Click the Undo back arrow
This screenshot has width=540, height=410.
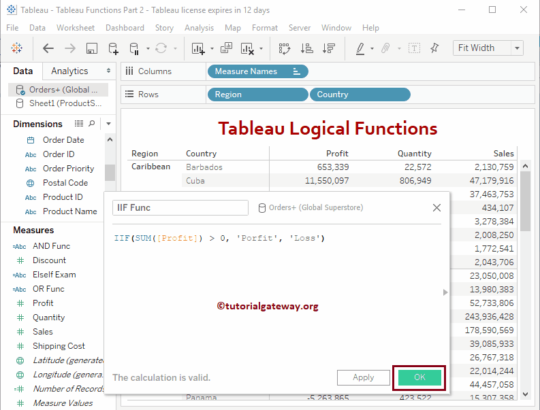pyautogui.click(x=48, y=48)
